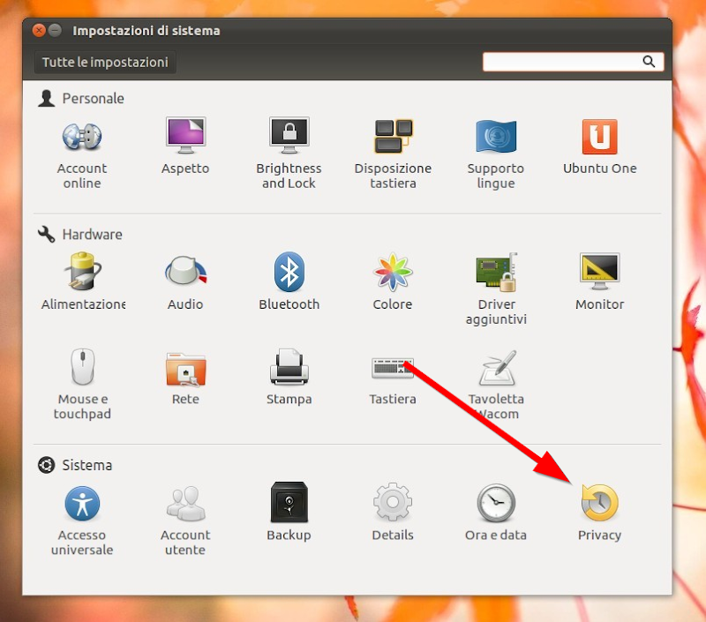
Task: Click Tutte le impostazioni button
Action: 105,62
